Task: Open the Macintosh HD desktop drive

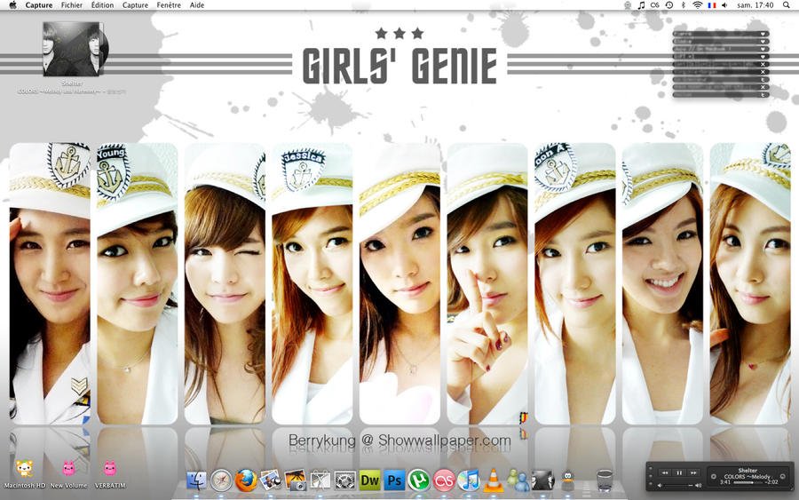Action: pos(24,469)
